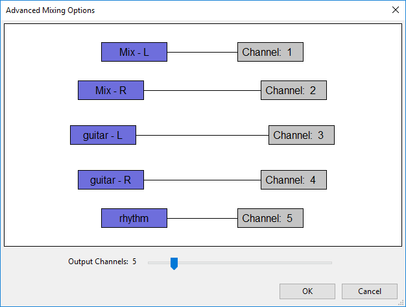Select the Channel: 1 output box
The width and height of the screenshot is (406, 307).
tap(270, 52)
